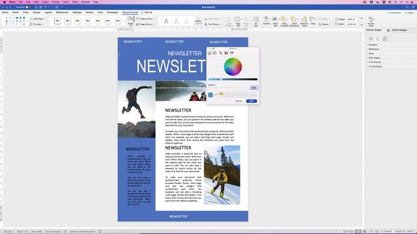
Task: Expand the Glow section in Format Shape
Action: point(371,53)
